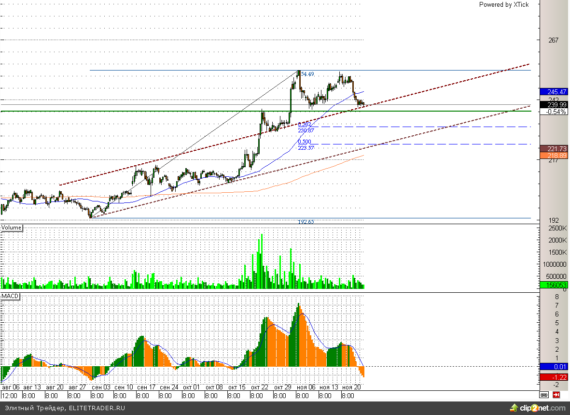
Task: Click the chain link icon below the MACD scale
Action: 544,395
